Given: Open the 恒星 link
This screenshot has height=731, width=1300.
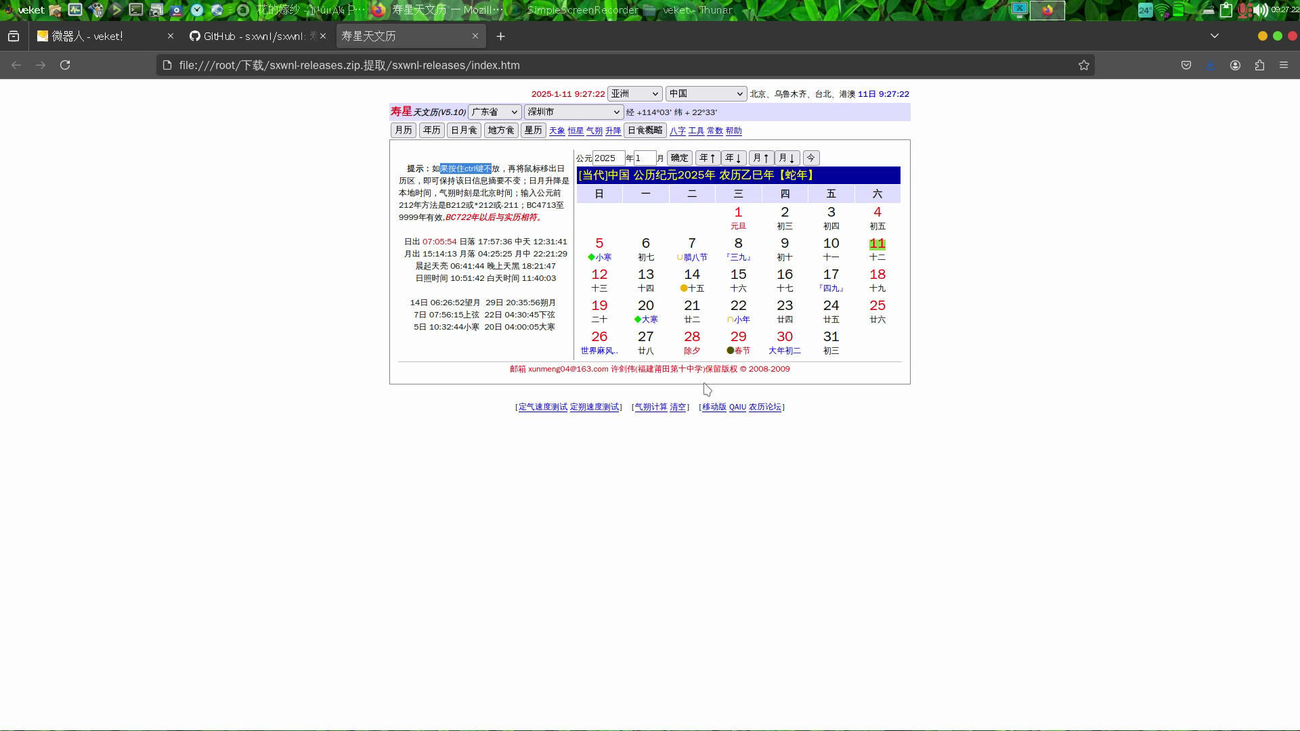Looking at the screenshot, I should click(576, 131).
